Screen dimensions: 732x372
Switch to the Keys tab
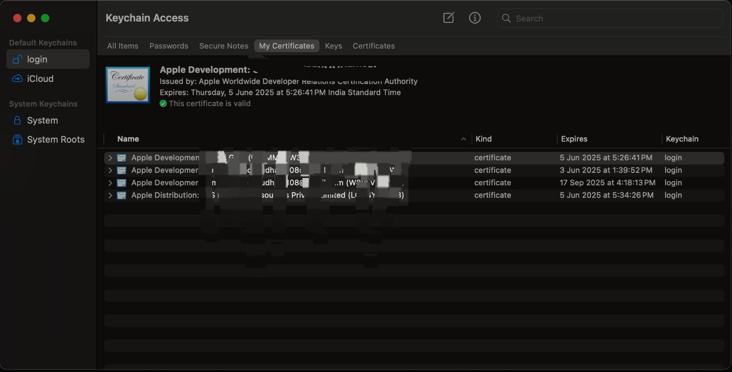[x=334, y=46]
